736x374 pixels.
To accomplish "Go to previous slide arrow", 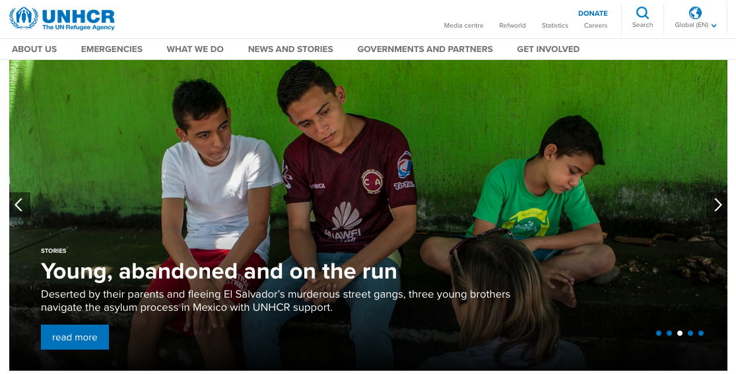I will click(19, 205).
